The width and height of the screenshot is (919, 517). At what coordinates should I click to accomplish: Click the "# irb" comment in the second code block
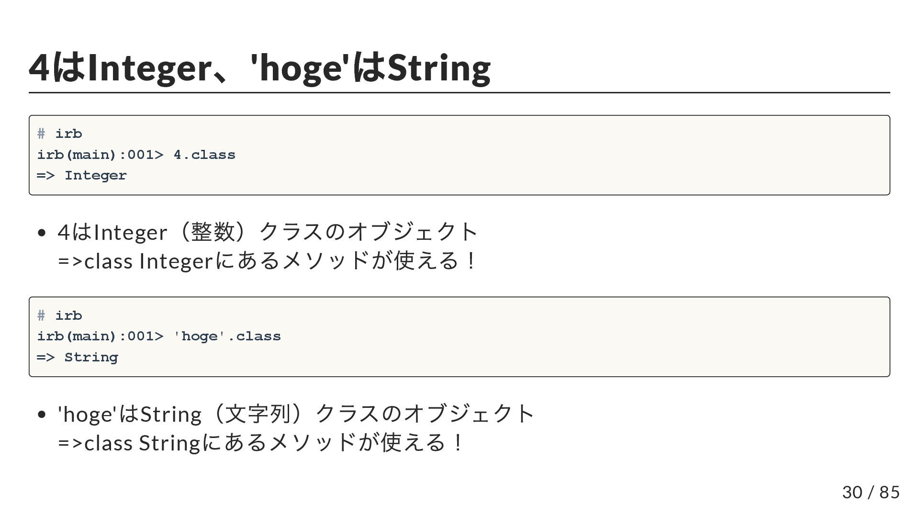(x=60, y=315)
